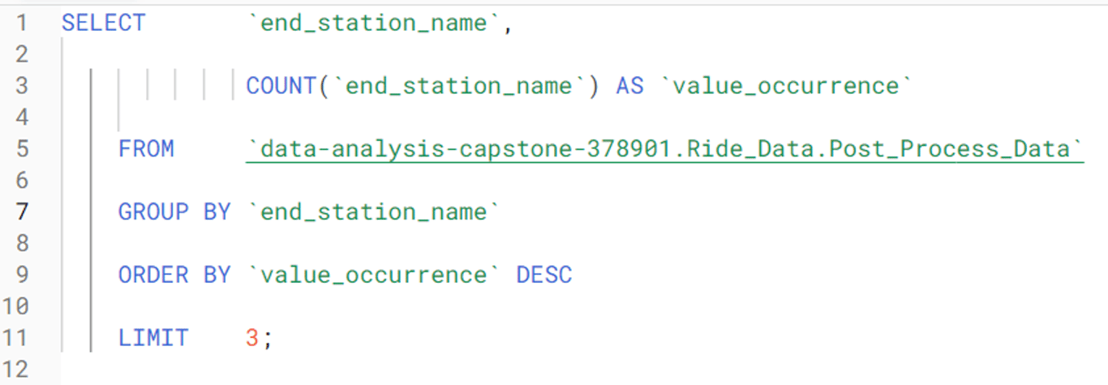Click the DESC keyword
The height and width of the screenshot is (385, 1108).
pyautogui.click(x=544, y=276)
